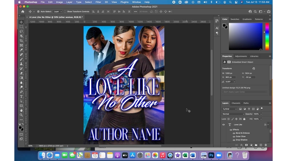Open the rotation angle dropdown
The image size is (287, 161).
[234, 82]
